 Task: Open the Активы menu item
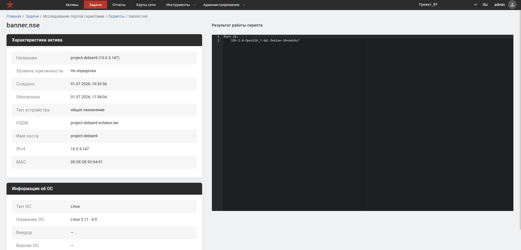72,5
